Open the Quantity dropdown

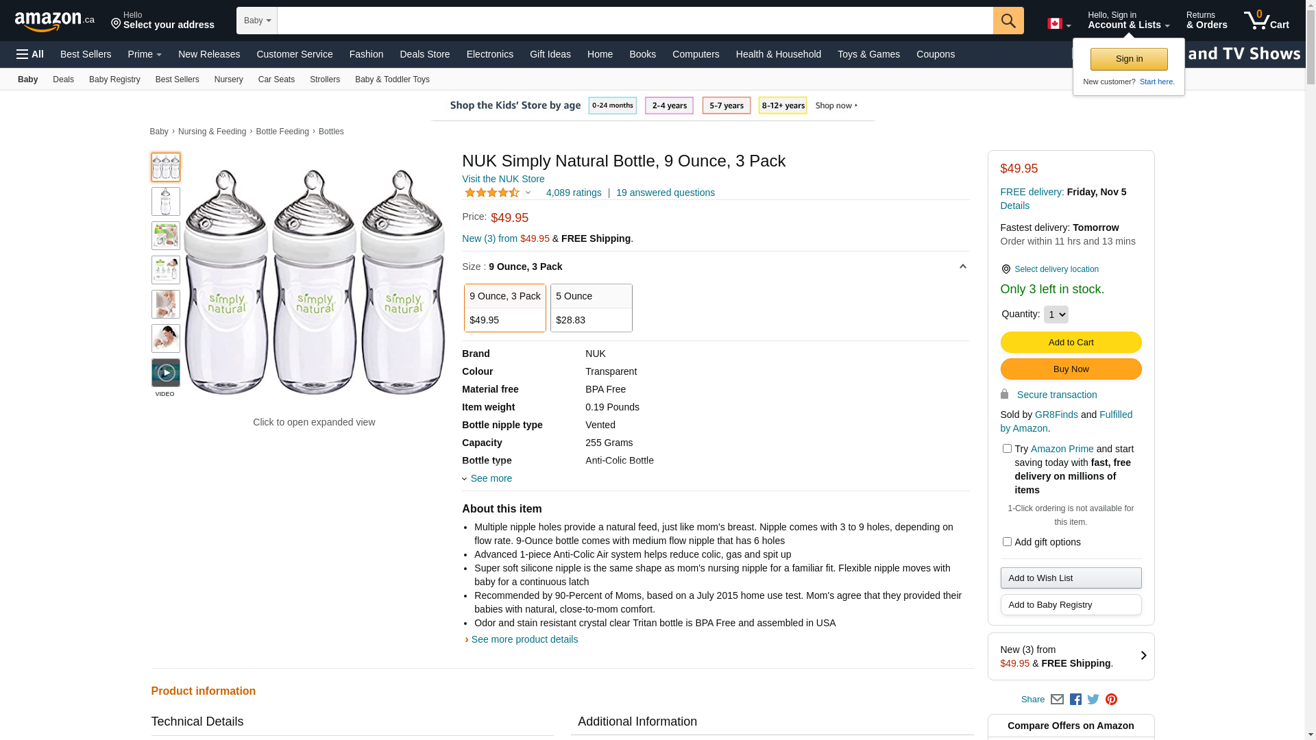[1056, 314]
